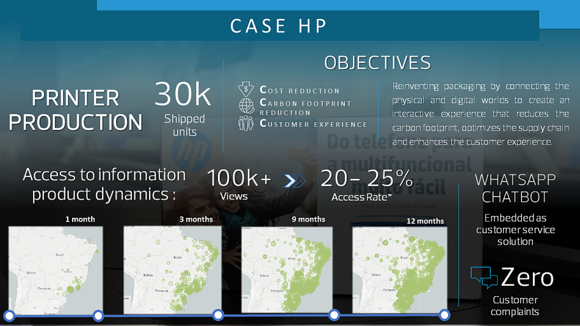Click the OBJECTIVES heading
580x326 pixels.
pyautogui.click(x=378, y=63)
